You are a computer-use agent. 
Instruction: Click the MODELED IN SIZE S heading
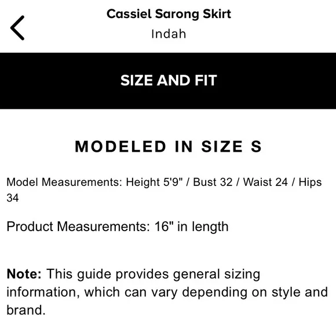[x=169, y=147]
